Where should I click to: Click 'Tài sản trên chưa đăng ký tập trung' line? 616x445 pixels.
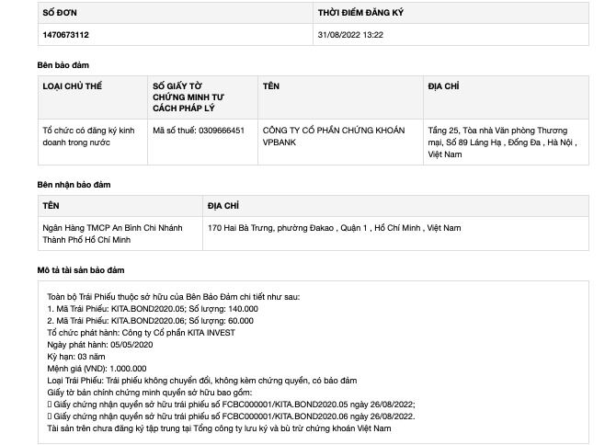click(x=219, y=428)
